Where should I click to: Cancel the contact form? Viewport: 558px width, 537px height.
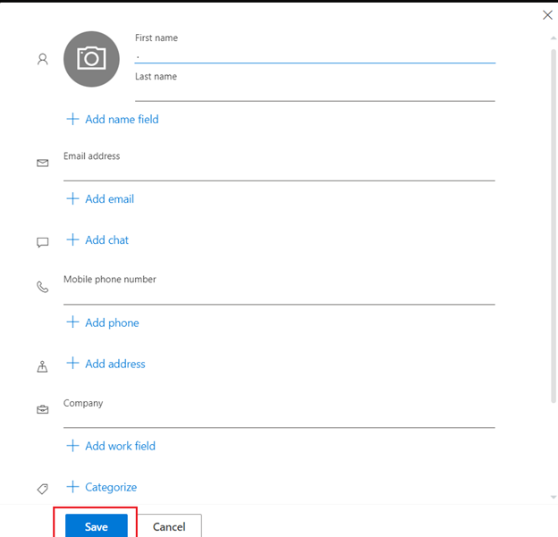[169, 526]
